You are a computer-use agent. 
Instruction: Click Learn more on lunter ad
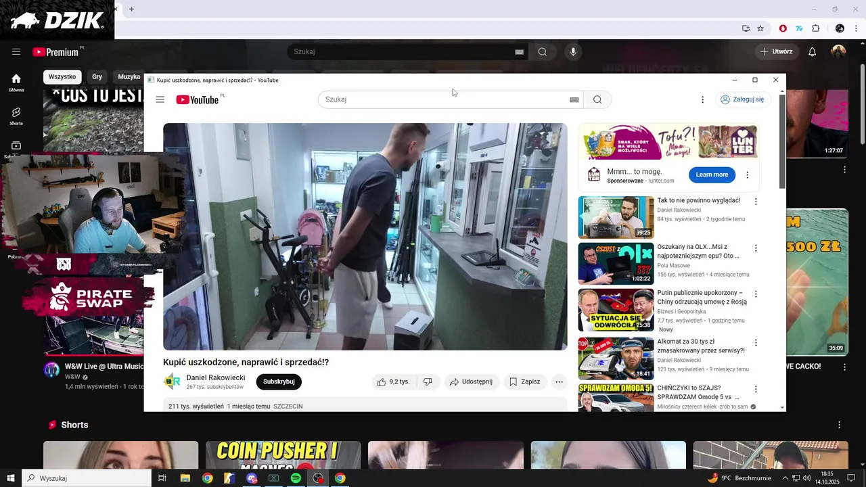[712, 175]
